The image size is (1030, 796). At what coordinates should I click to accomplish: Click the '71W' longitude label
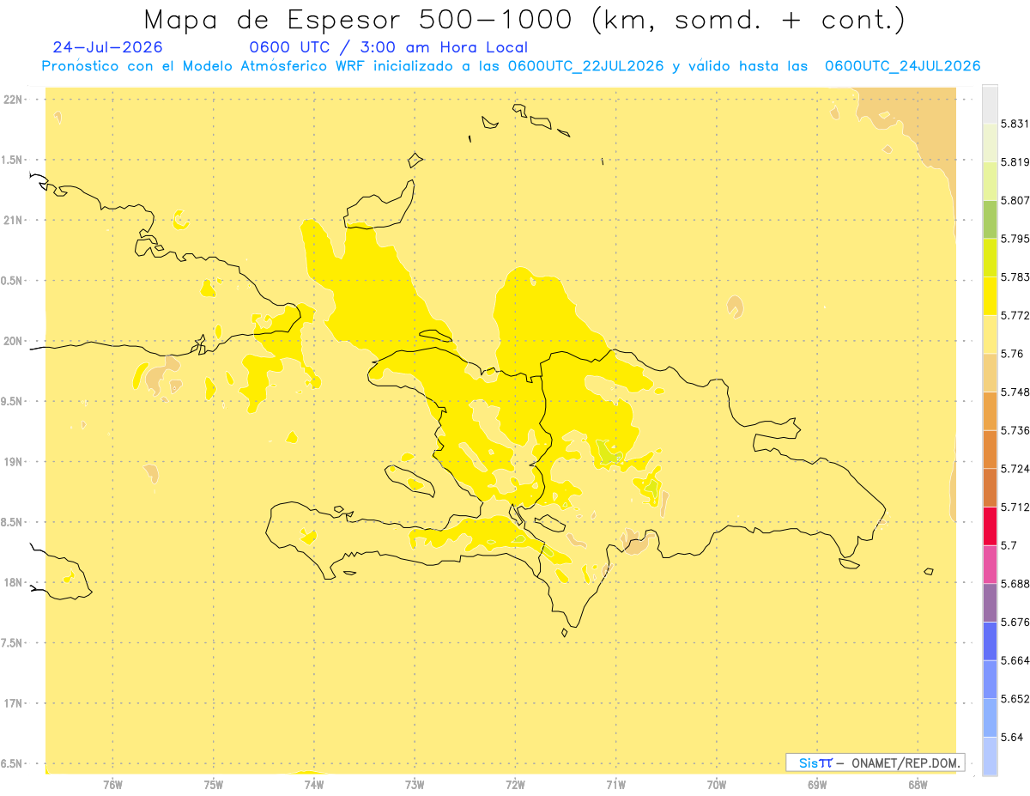click(615, 785)
